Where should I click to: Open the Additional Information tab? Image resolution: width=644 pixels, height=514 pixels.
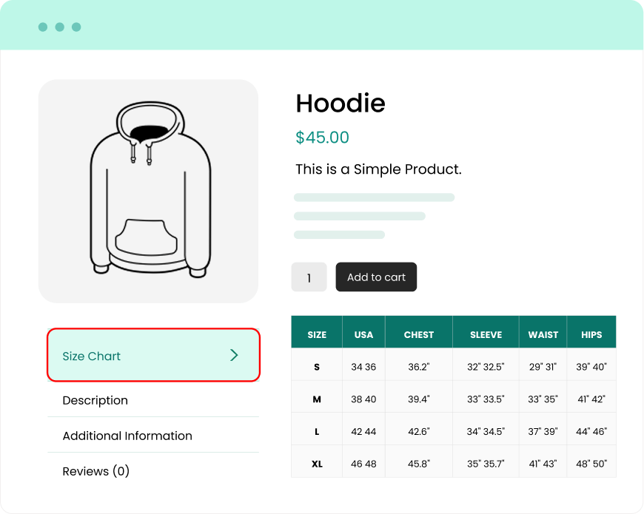pos(127,436)
